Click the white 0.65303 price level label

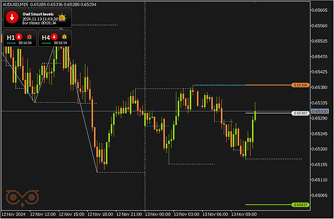click(301, 113)
